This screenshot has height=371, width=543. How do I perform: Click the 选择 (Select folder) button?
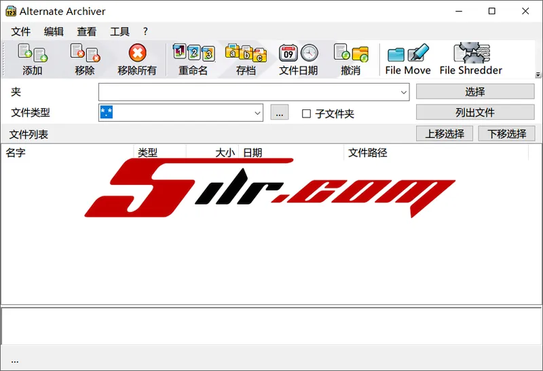click(475, 92)
